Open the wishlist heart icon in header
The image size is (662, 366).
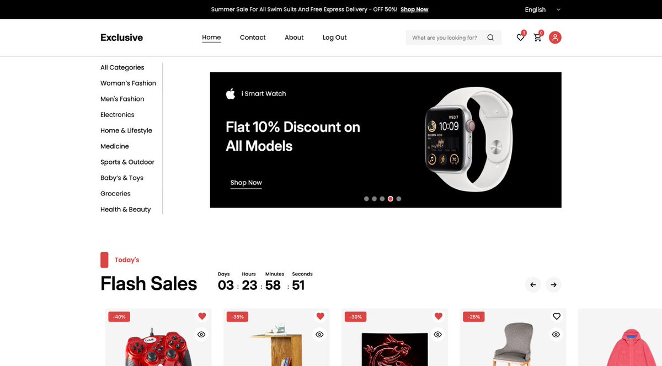[x=520, y=38]
